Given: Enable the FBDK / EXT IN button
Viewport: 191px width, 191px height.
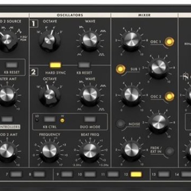Looking at the screenshot, I should 170,151.
